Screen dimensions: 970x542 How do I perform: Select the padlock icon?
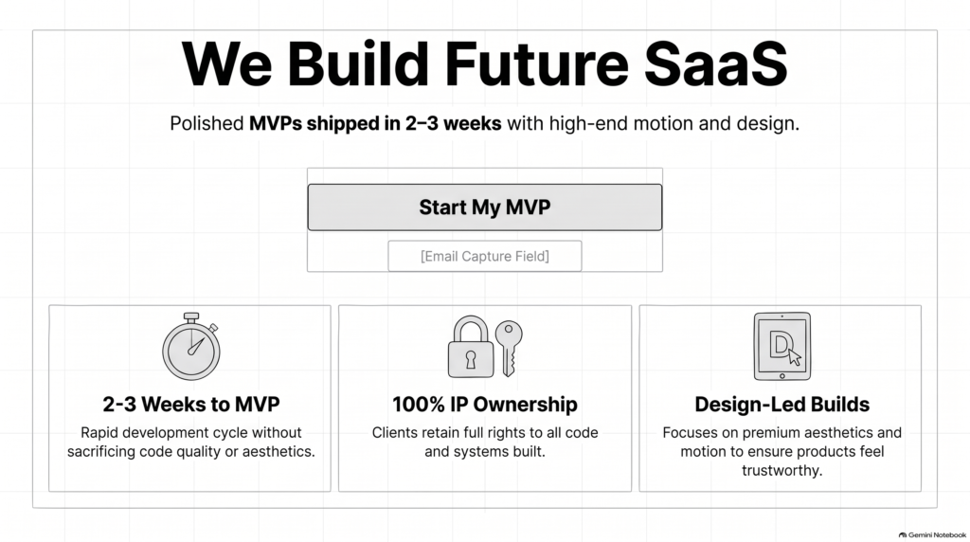pos(470,347)
